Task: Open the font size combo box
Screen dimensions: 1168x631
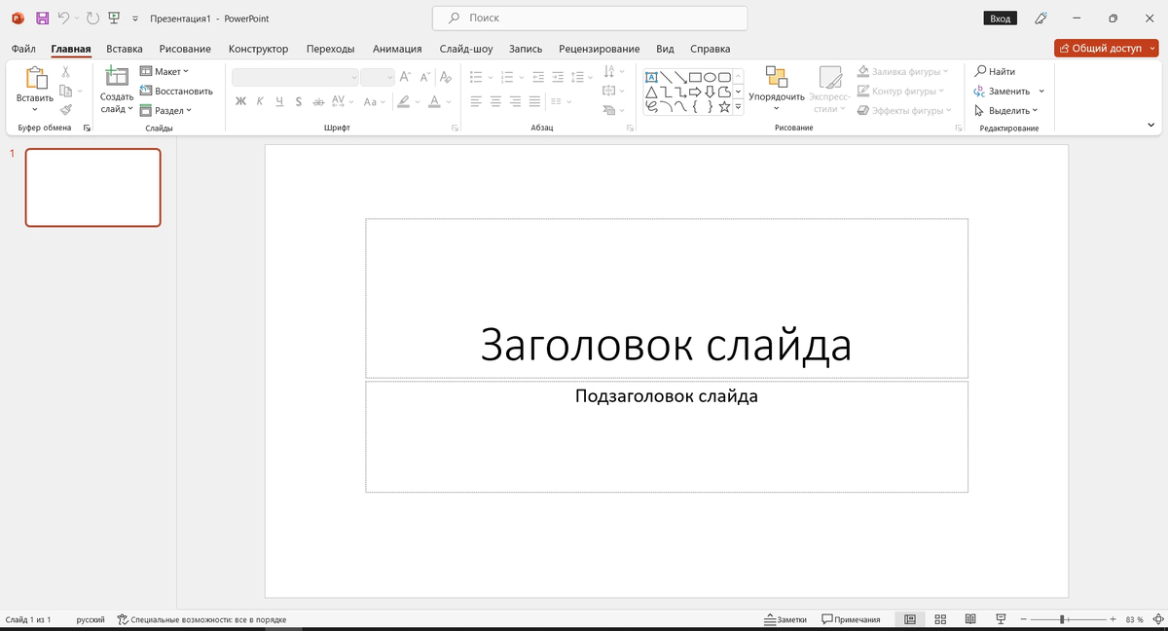Action: click(378, 77)
